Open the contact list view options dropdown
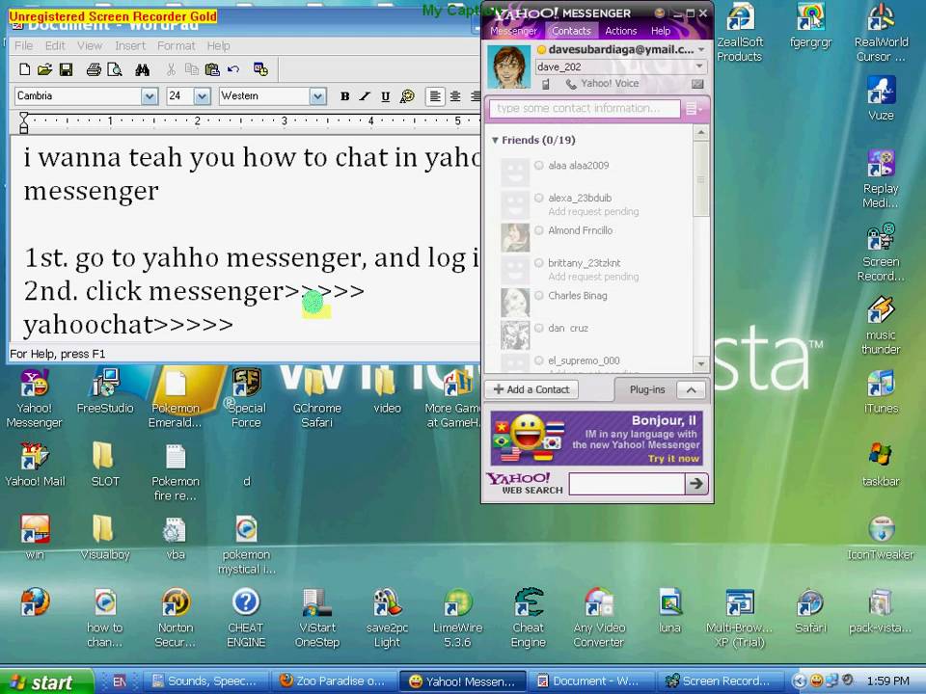The width and height of the screenshot is (926, 694). click(694, 109)
